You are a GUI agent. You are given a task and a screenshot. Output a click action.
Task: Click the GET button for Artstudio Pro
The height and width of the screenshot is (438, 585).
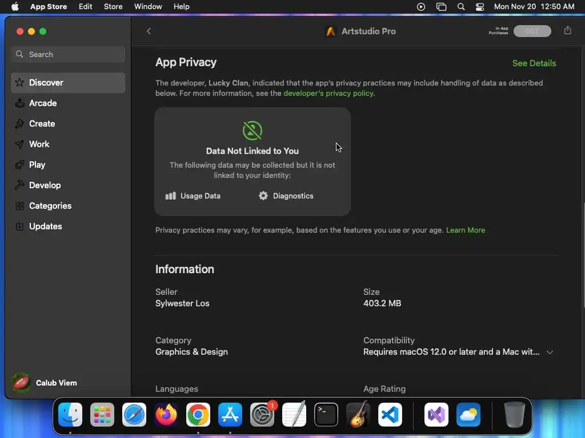[x=532, y=31]
